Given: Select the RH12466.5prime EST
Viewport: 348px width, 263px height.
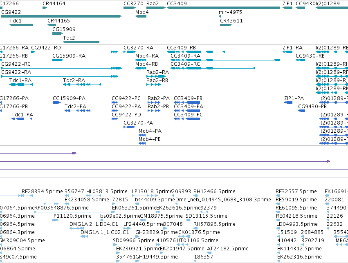Looking at the screenshot, I should pos(195,196).
